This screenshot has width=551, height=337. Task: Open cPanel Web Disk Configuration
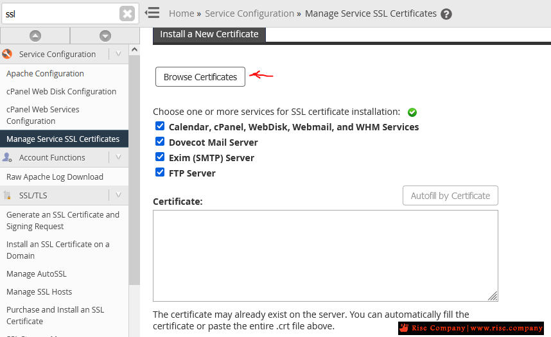tap(61, 91)
